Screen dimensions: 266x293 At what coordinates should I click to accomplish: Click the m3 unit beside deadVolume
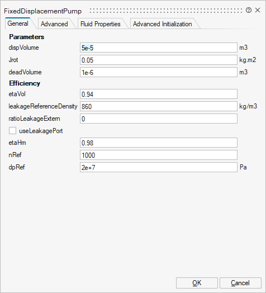click(244, 72)
